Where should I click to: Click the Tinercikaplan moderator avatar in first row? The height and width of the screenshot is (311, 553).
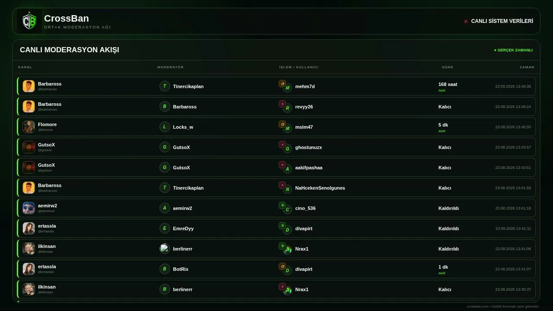pos(165,86)
